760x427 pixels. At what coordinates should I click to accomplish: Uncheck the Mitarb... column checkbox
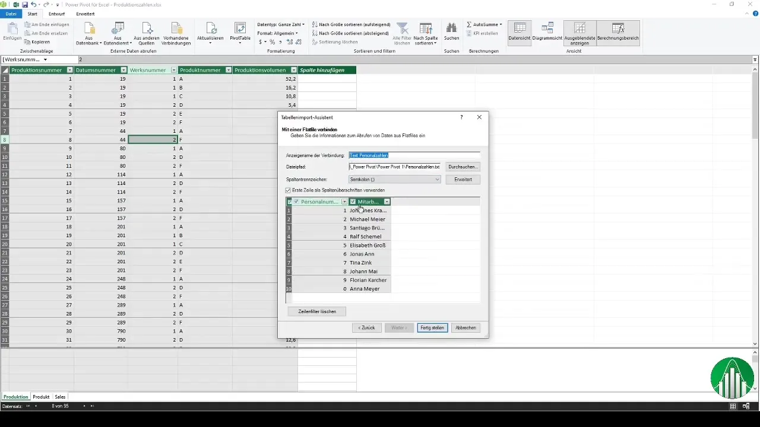pos(353,202)
